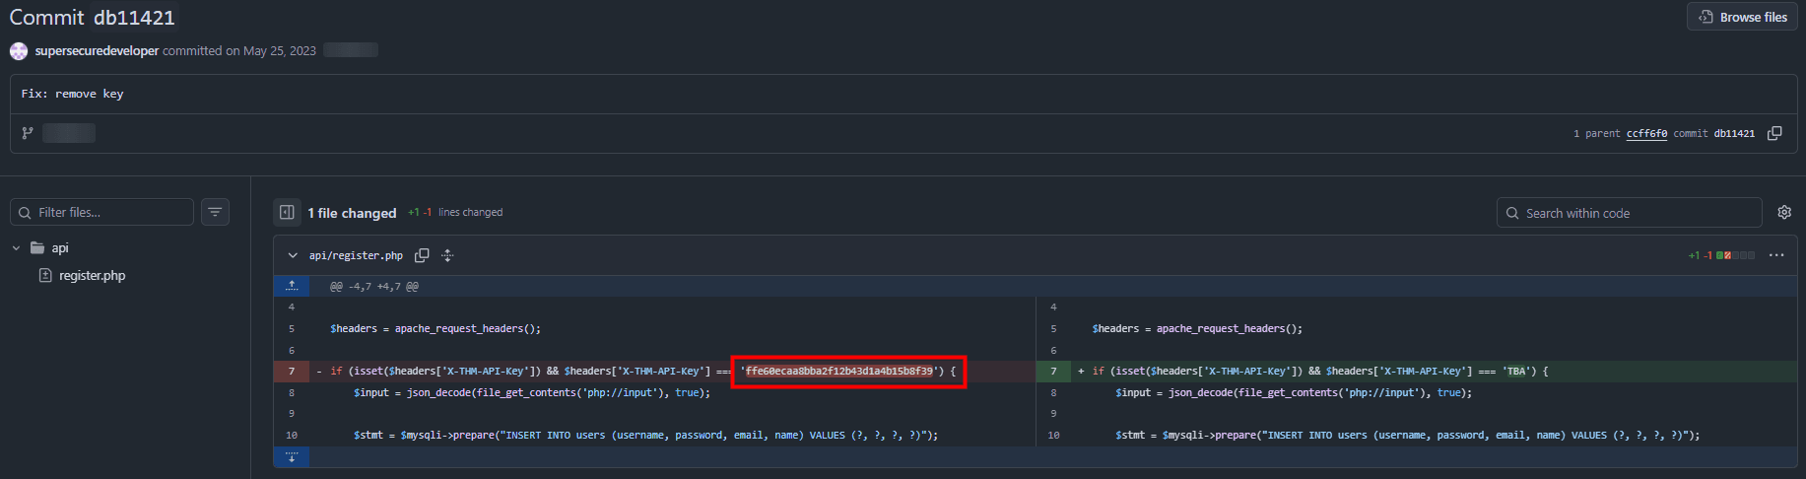The image size is (1806, 479).
Task: Open the file filter options button
Action: pos(215,212)
